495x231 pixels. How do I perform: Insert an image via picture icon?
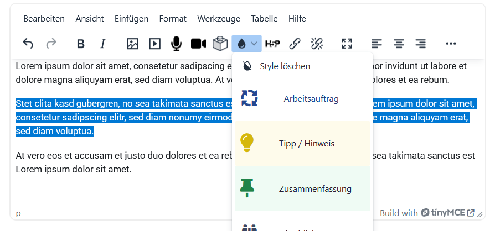(132, 43)
